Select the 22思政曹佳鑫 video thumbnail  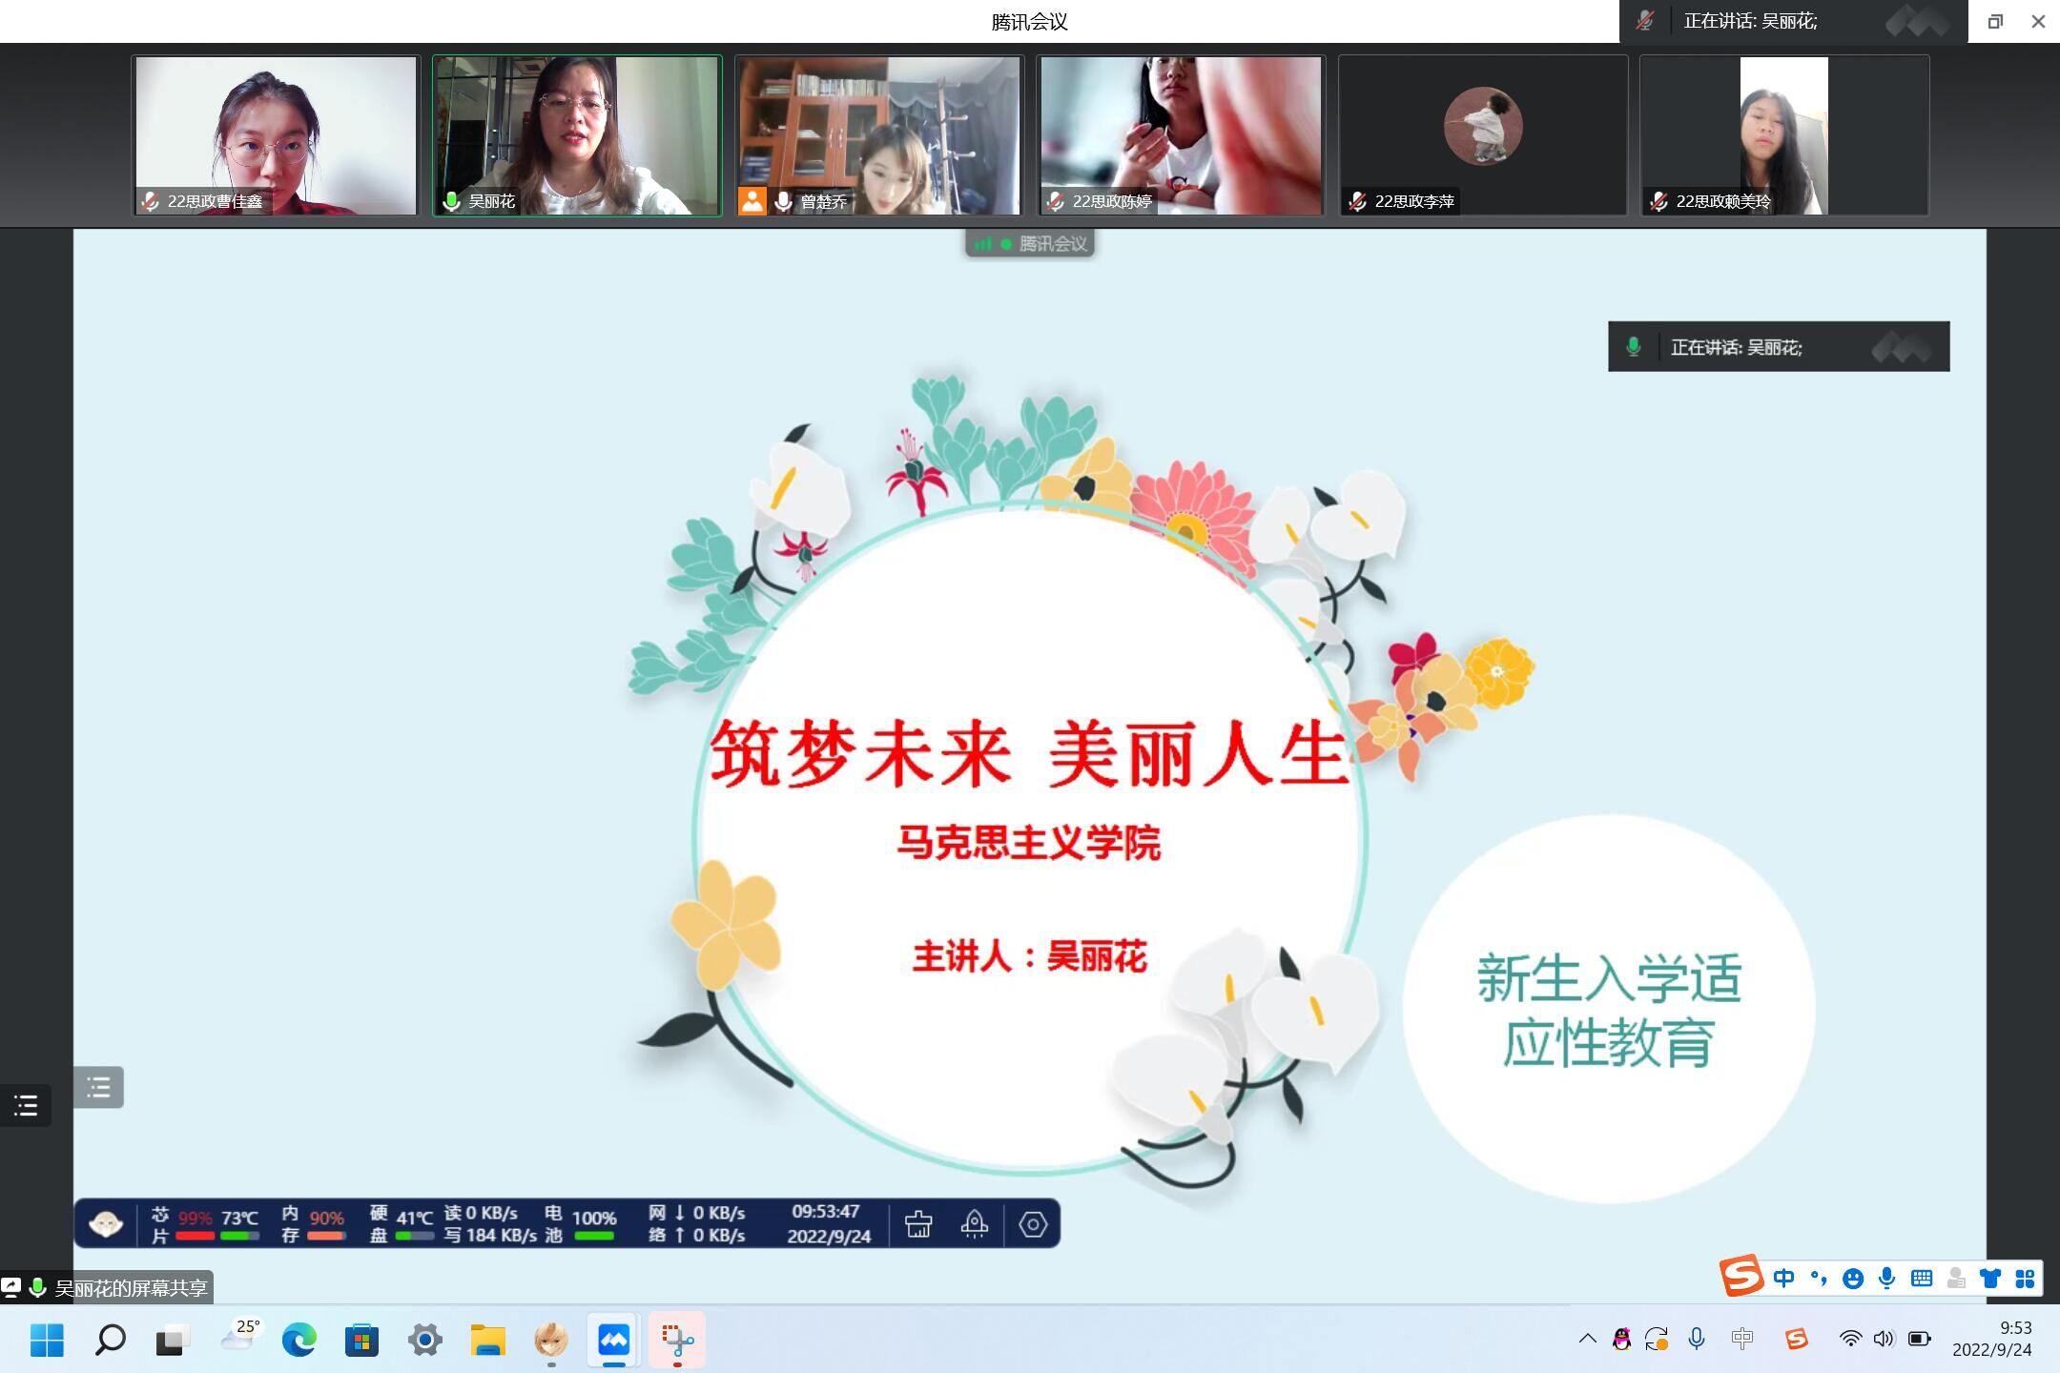coord(276,134)
